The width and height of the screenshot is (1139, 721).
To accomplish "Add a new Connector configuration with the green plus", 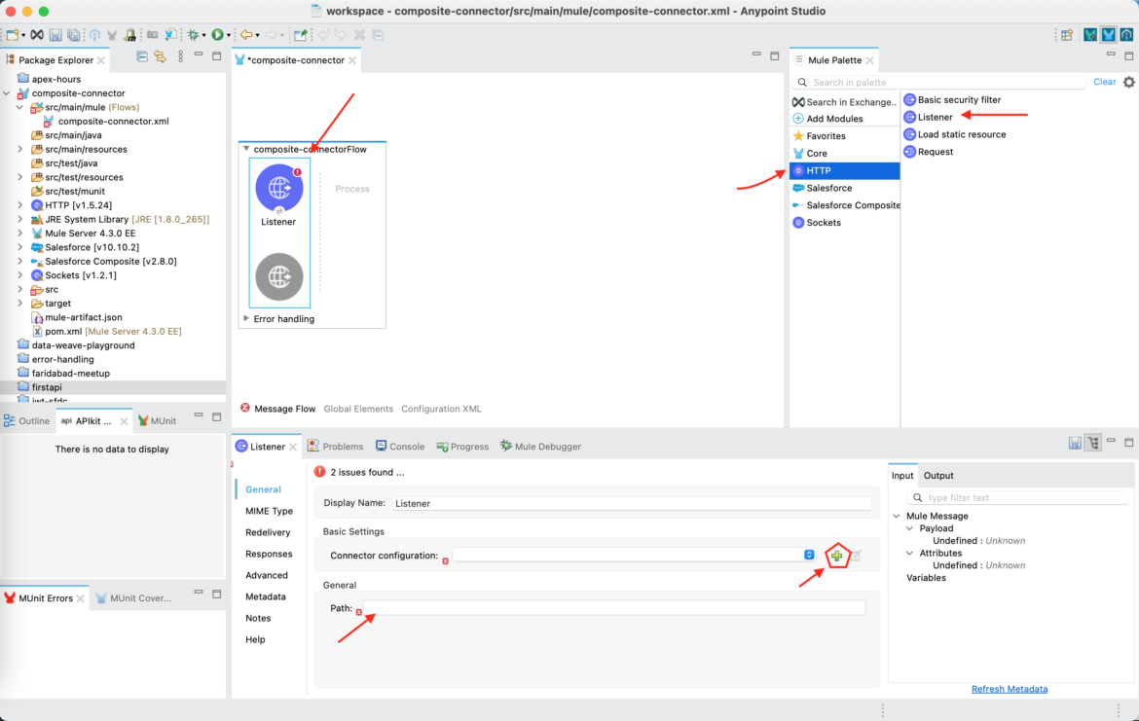I will click(836, 555).
